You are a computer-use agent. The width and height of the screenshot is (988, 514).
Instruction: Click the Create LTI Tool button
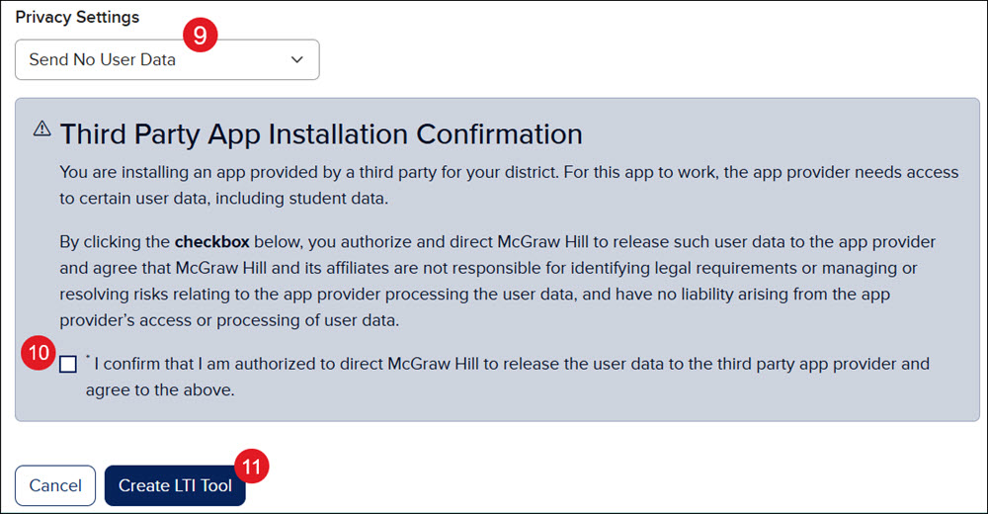click(x=175, y=485)
